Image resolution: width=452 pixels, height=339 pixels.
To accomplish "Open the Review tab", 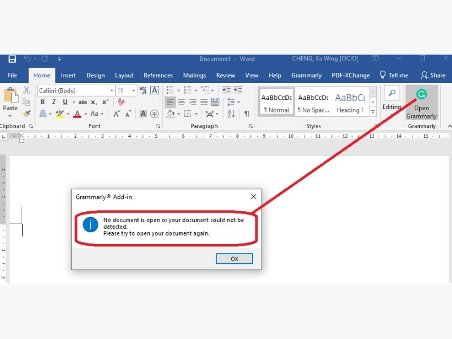I will click(225, 75).
